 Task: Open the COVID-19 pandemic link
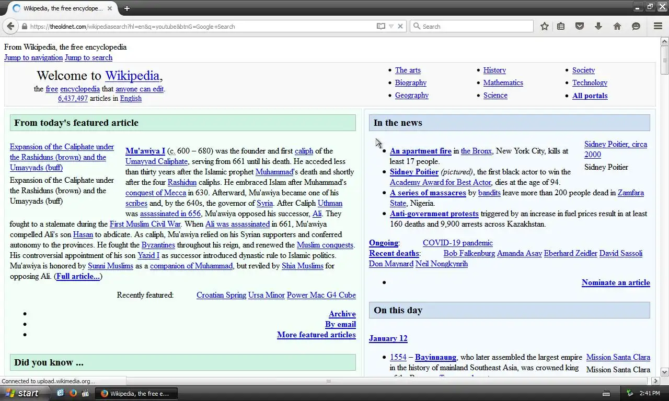point(458,243)
